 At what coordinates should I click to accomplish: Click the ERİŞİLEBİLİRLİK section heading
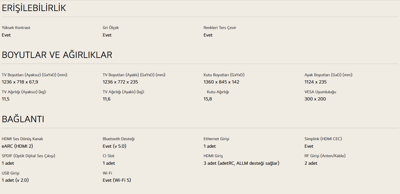click(34, 8)
